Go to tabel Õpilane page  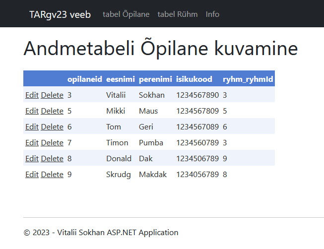click(126, 14)
